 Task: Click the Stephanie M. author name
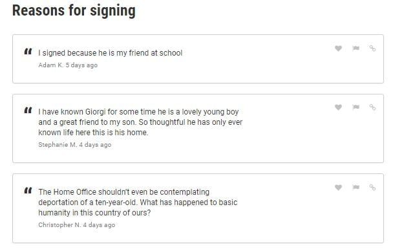coord(58,145)
